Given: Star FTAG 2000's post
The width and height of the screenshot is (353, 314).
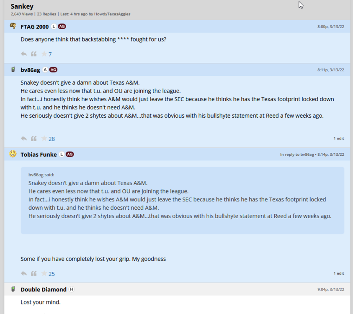Looking at the screenshot, I should coord(44,54).
